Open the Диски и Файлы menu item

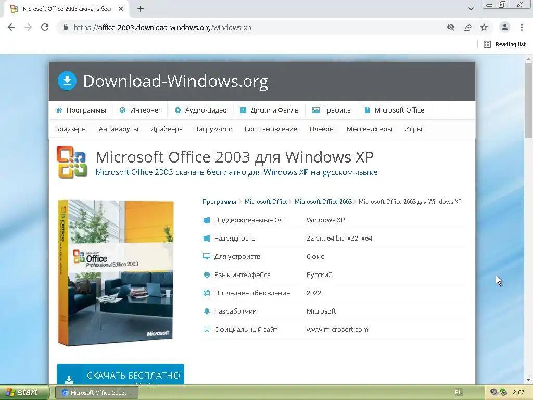(270, 110)
